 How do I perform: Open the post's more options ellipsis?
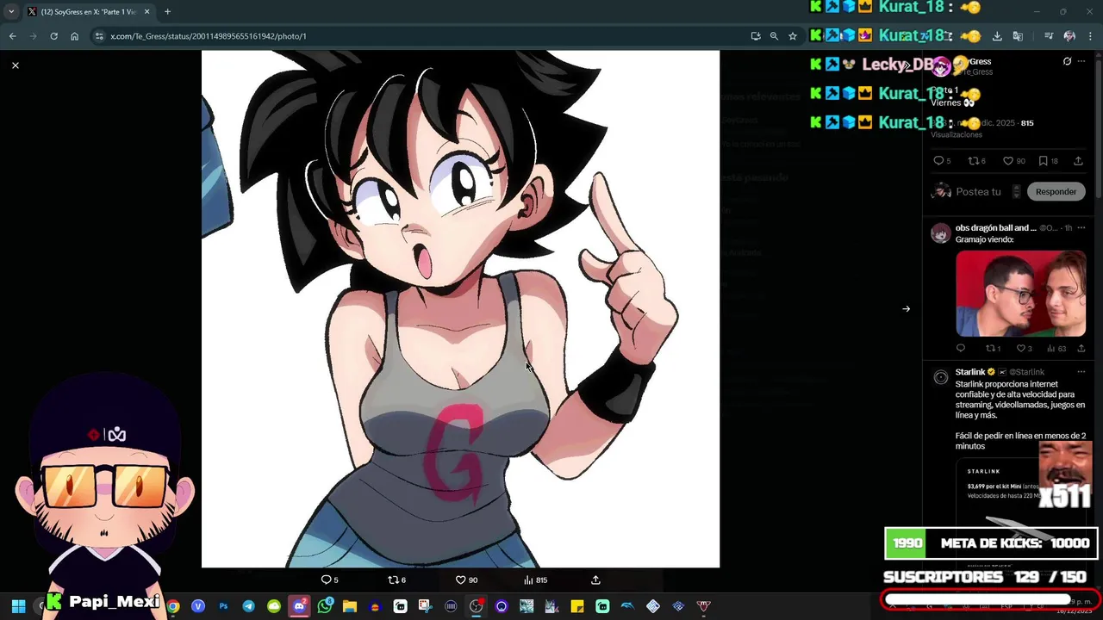click(x=1081, y=61)
